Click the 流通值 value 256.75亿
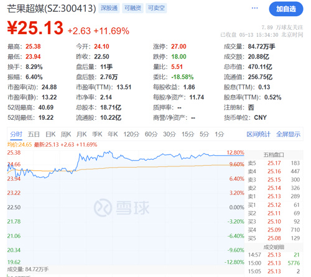This screenshot has height=277, width=311. pos(260,77)
